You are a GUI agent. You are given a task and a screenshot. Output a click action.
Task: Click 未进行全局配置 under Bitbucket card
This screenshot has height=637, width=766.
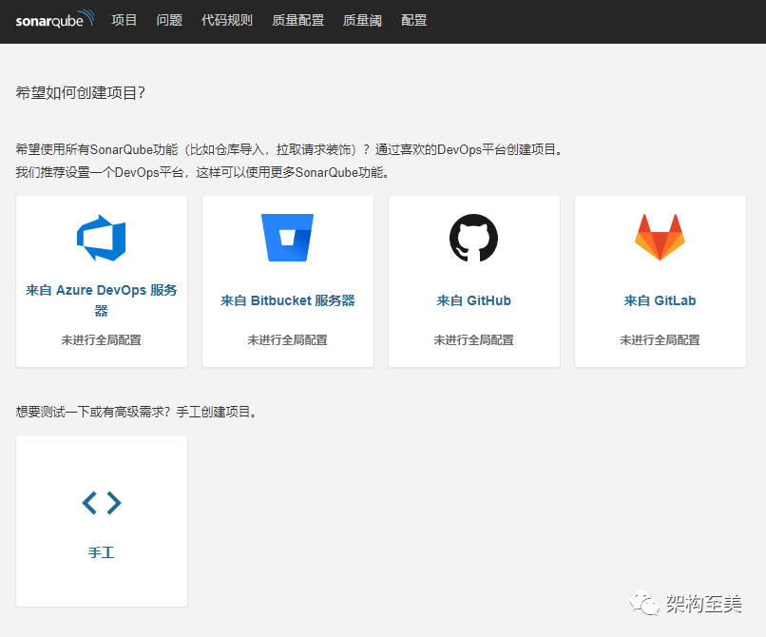coord(287,339)
